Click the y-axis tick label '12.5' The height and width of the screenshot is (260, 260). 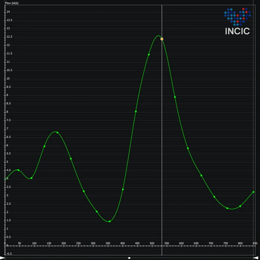9,37
